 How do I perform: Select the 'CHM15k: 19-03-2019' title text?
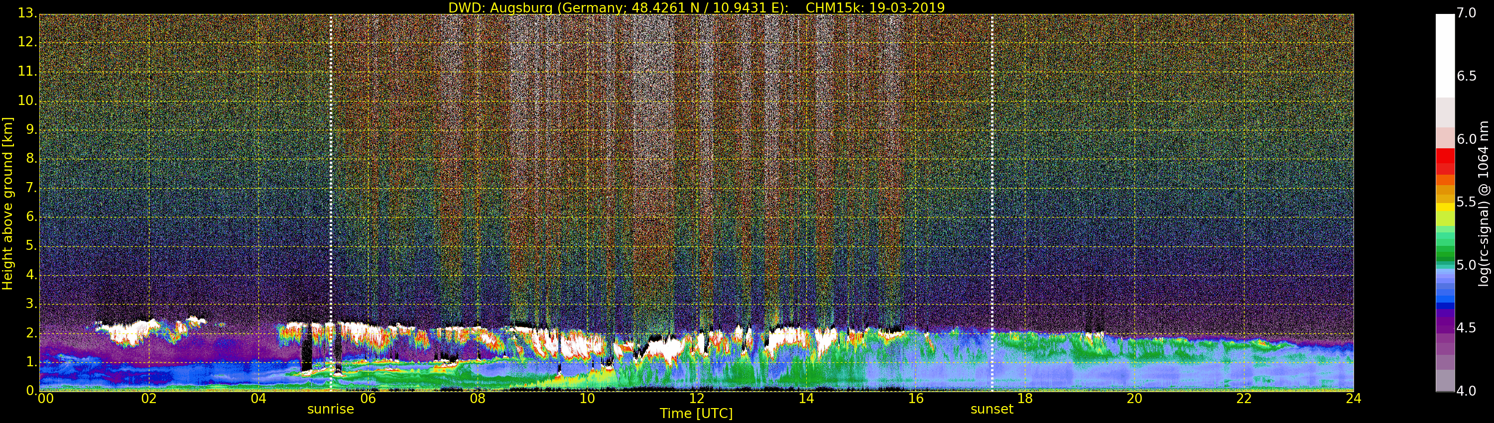pos(875,7)
